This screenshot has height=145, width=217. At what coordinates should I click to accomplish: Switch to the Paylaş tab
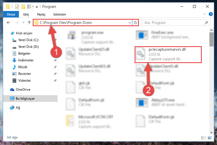(41, 14)
